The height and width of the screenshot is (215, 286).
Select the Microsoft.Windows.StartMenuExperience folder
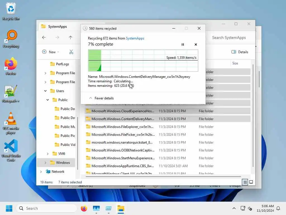(x=168, y=158)
